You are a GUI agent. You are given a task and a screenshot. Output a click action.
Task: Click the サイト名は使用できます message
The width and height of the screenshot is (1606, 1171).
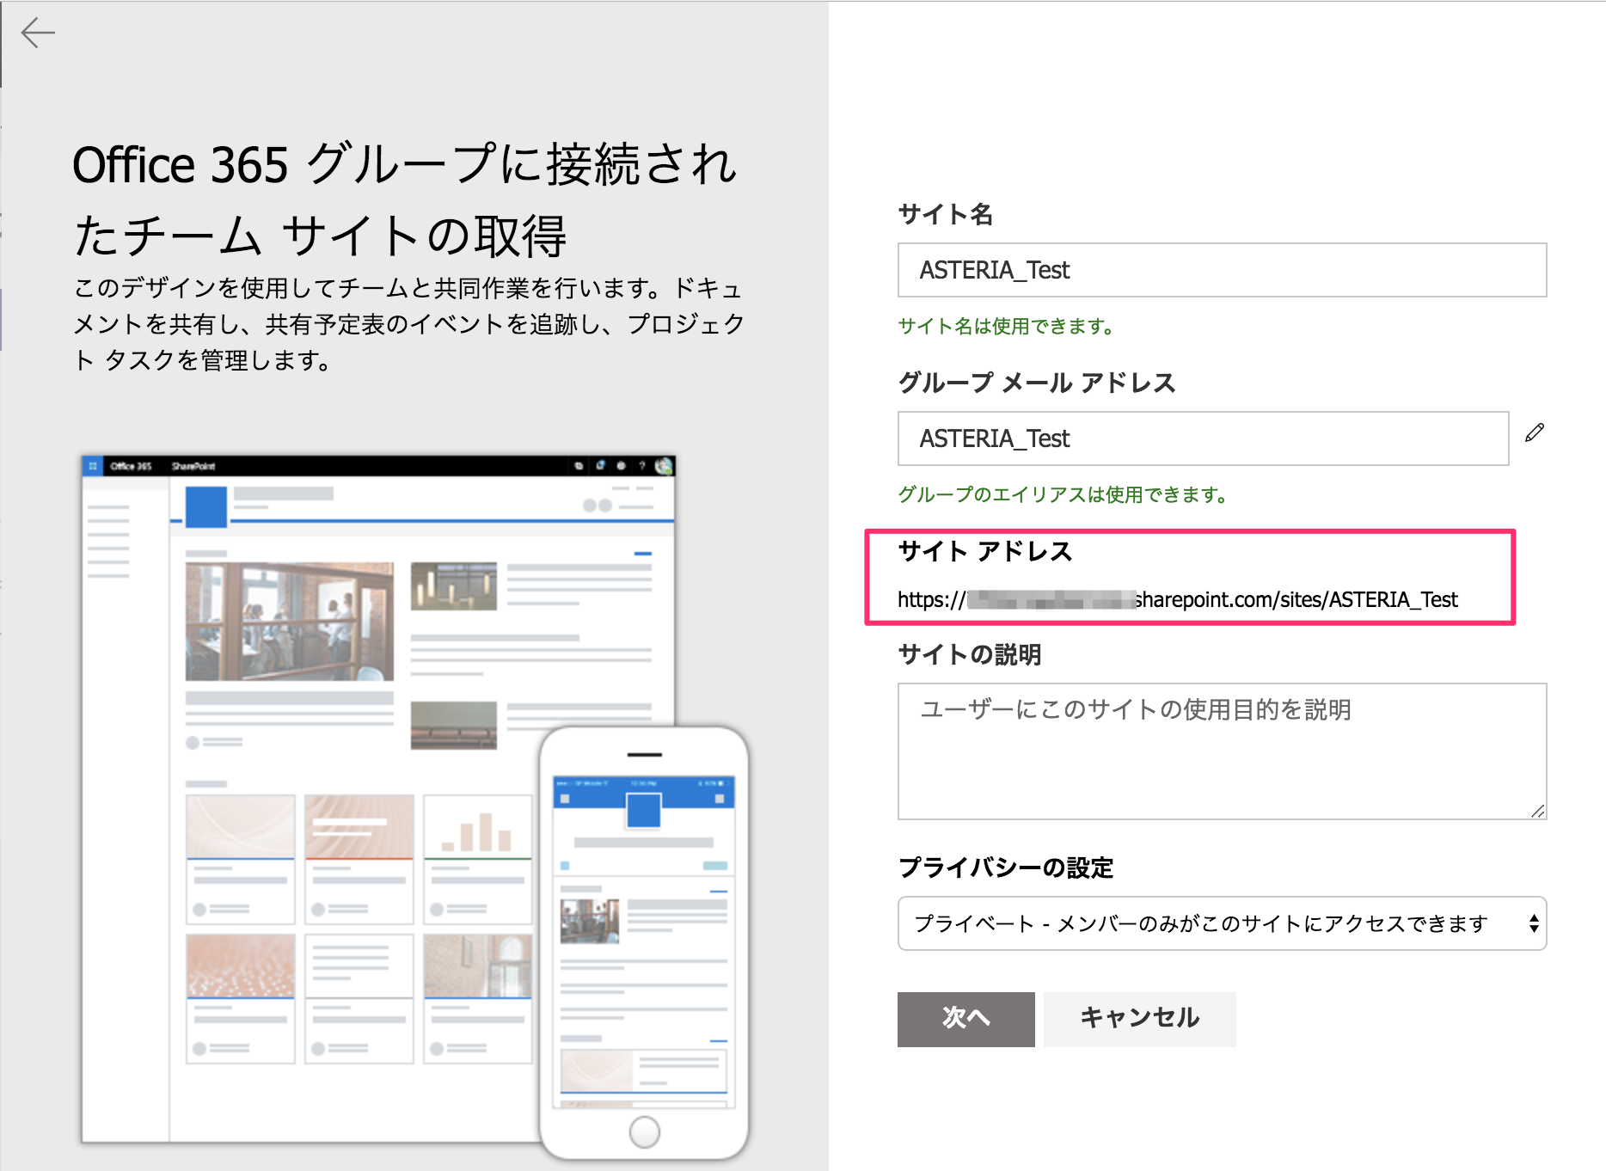pyautogui.click(x=1006, y=327)
